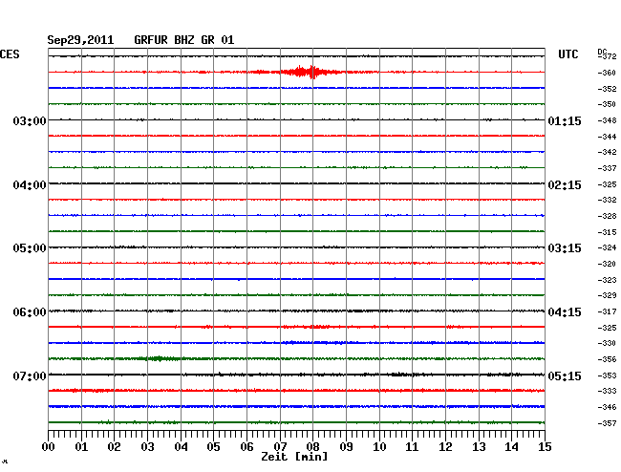Select the DC offset value -323
Screen dimensions: 621x472
point(607,280)
